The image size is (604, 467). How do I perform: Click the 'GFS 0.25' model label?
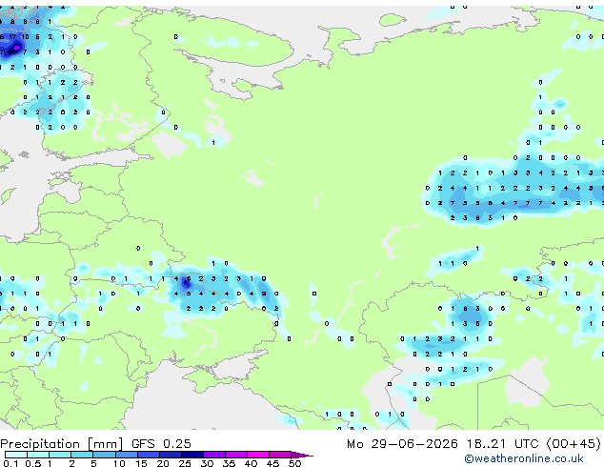click(x=161, y=444)
